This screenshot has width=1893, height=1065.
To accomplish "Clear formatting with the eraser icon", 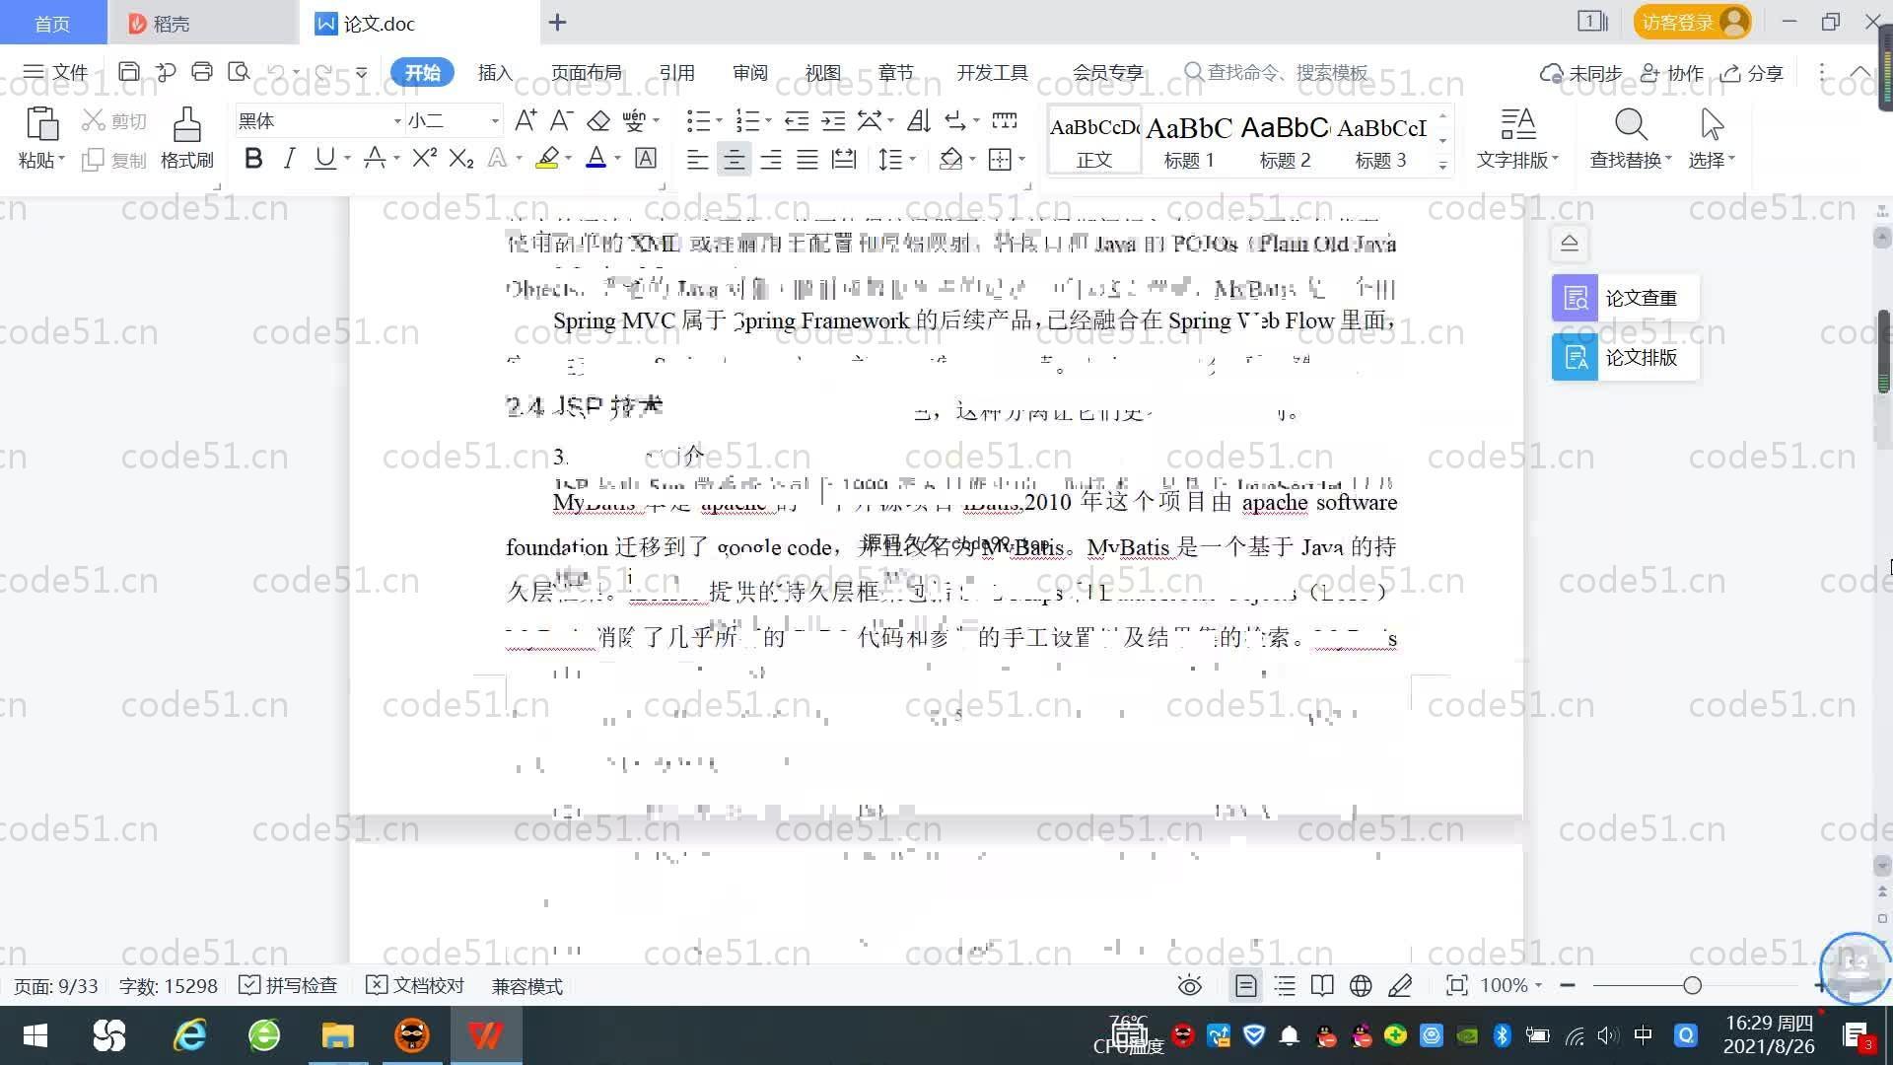I will click(597, 120).
